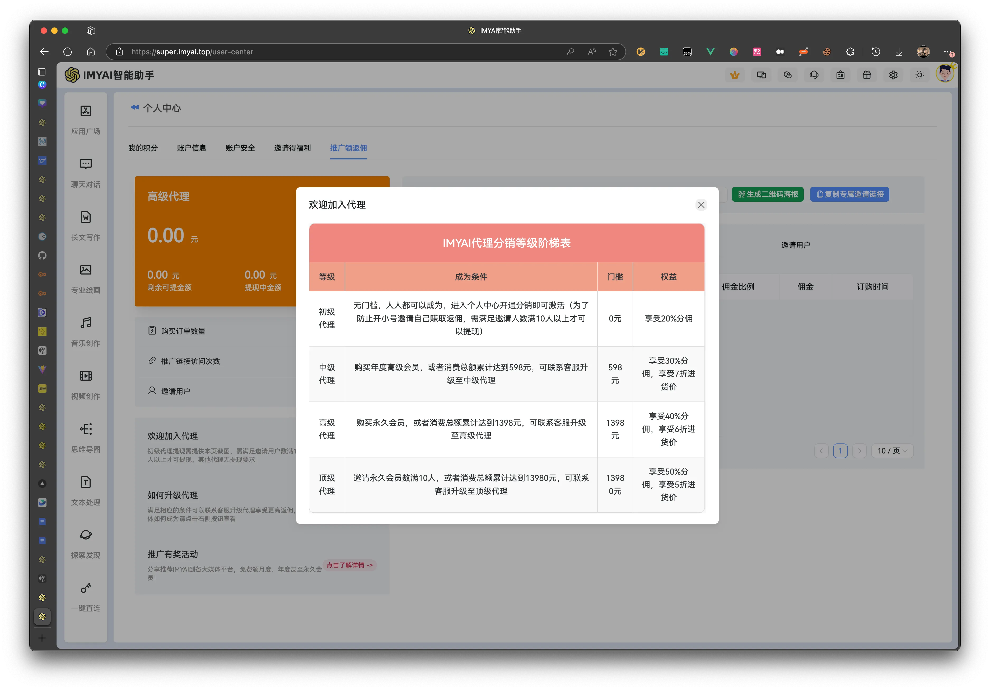This screenshot has width=990, height=690.
Task: Add a new tab with plus in sidebar
Action: point(42,638)
